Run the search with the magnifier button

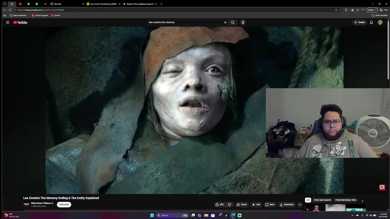coord(233,22)
